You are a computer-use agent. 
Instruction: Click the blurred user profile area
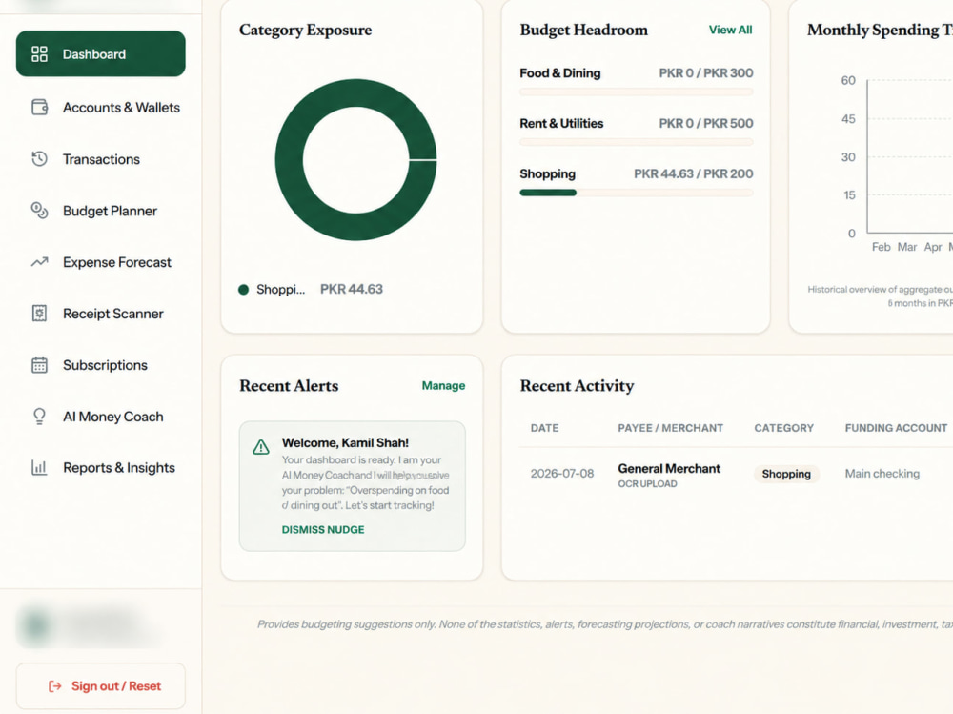[x=90, y=625]
